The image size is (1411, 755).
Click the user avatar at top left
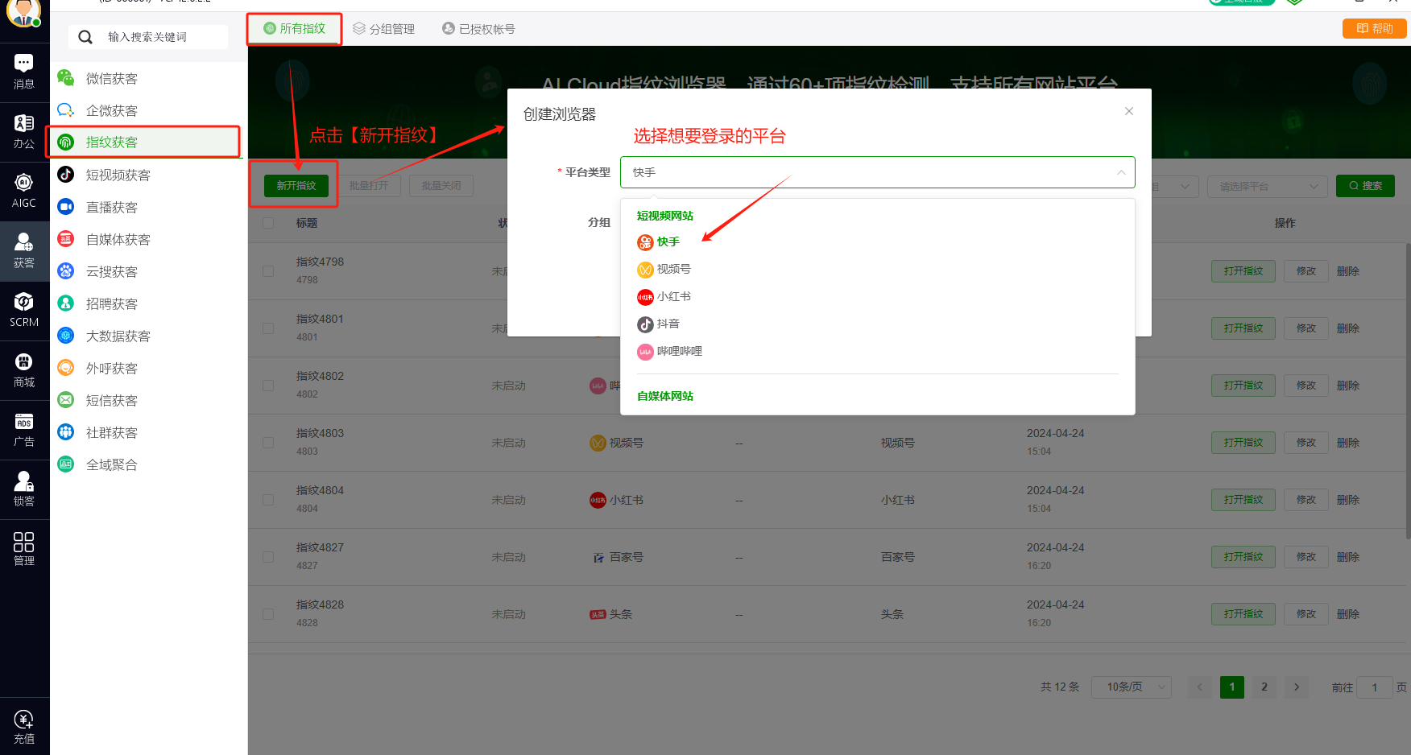[x=23, y=12]
